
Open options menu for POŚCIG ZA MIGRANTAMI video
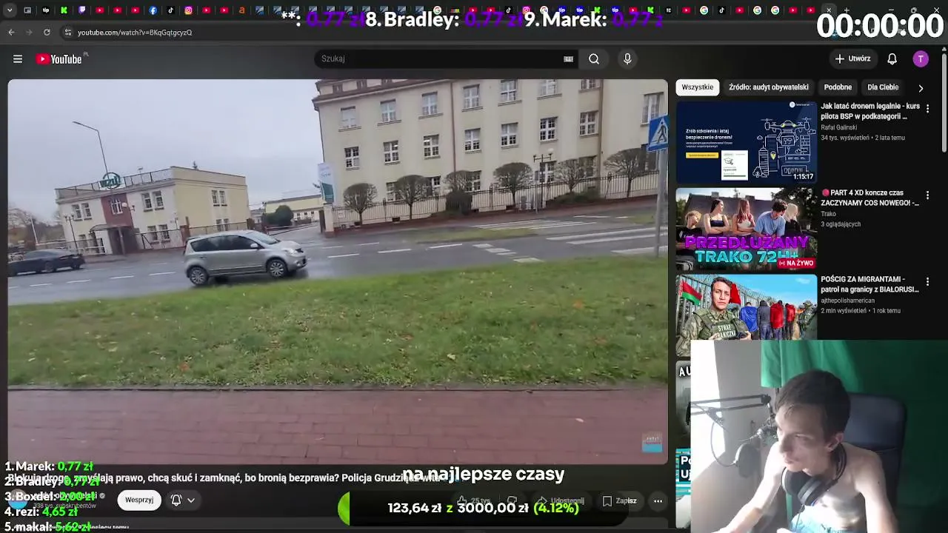click(x=927, y=281)
